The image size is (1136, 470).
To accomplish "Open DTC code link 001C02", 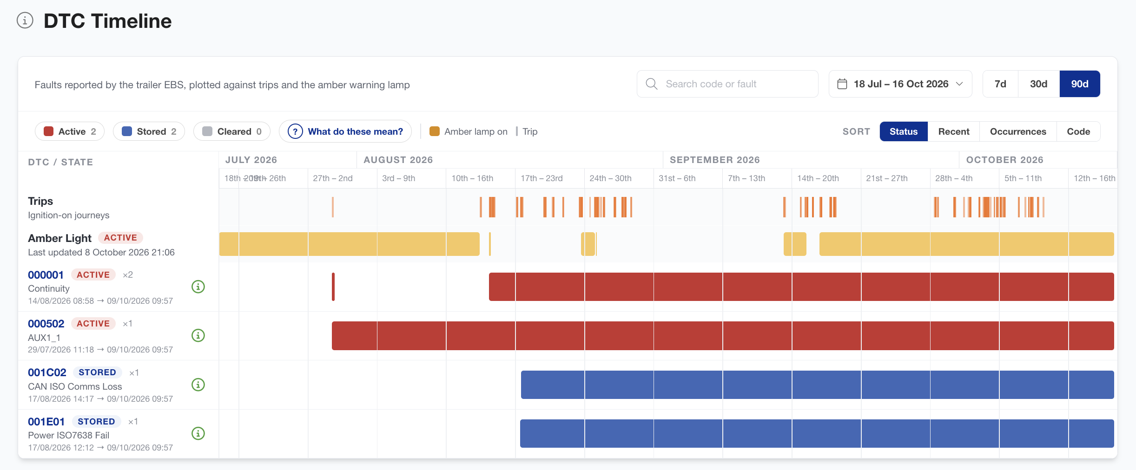I will [47, 372].
